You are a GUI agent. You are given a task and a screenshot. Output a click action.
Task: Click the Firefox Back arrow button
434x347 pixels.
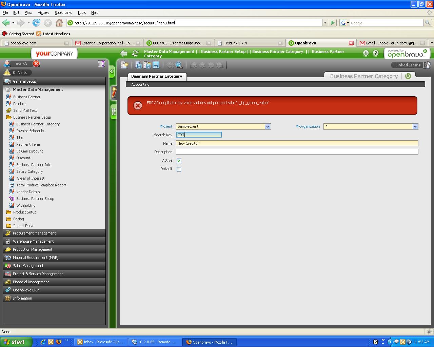coord(6,23)
